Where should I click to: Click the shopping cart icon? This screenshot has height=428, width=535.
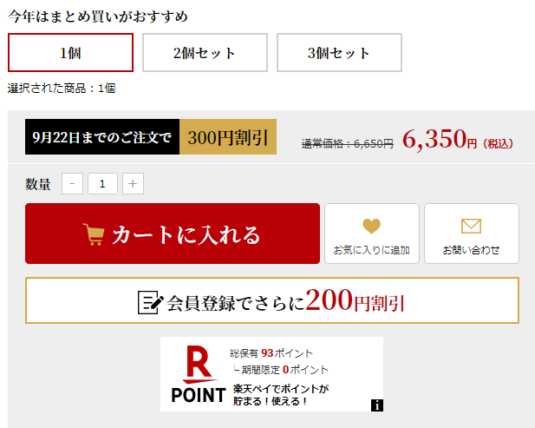(x=94, y=234)
